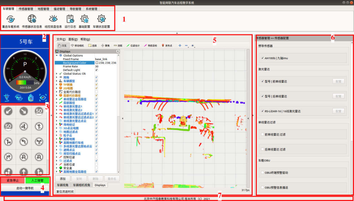Click the 车辆状态配置 gear icon
Screen dimensions: 354x201
tap(101, 19)
